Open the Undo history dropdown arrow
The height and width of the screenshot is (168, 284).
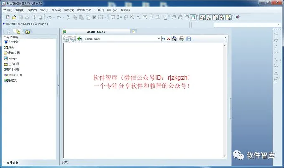(54, 18)
